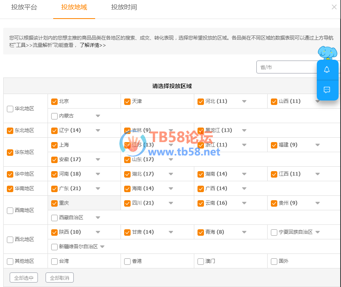This screenshot has width=341, height=287.
Task: Uncheck the 北京 checkbox
Action: tap(54, 101)
